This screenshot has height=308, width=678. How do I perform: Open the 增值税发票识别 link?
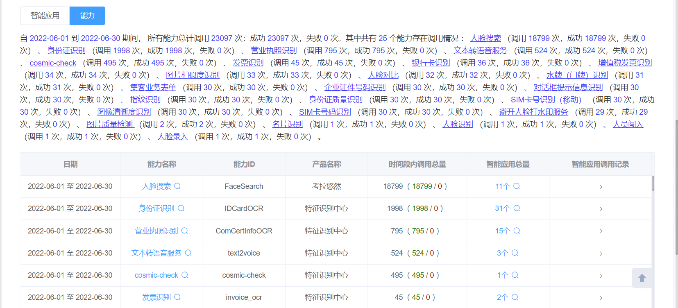tap(625, 63)
